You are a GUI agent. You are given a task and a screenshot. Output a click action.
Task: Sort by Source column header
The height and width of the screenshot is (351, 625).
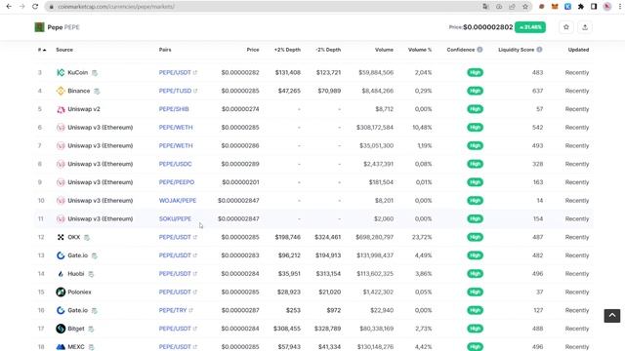[64, 50]
